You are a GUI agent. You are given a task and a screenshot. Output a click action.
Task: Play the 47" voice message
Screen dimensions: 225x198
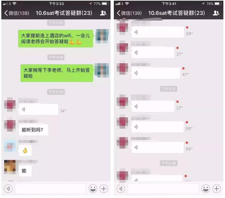156,73
